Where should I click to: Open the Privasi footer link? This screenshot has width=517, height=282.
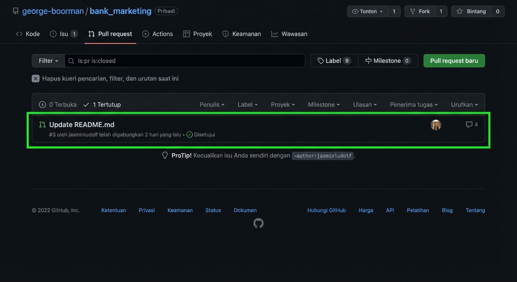tap(147, 210)
